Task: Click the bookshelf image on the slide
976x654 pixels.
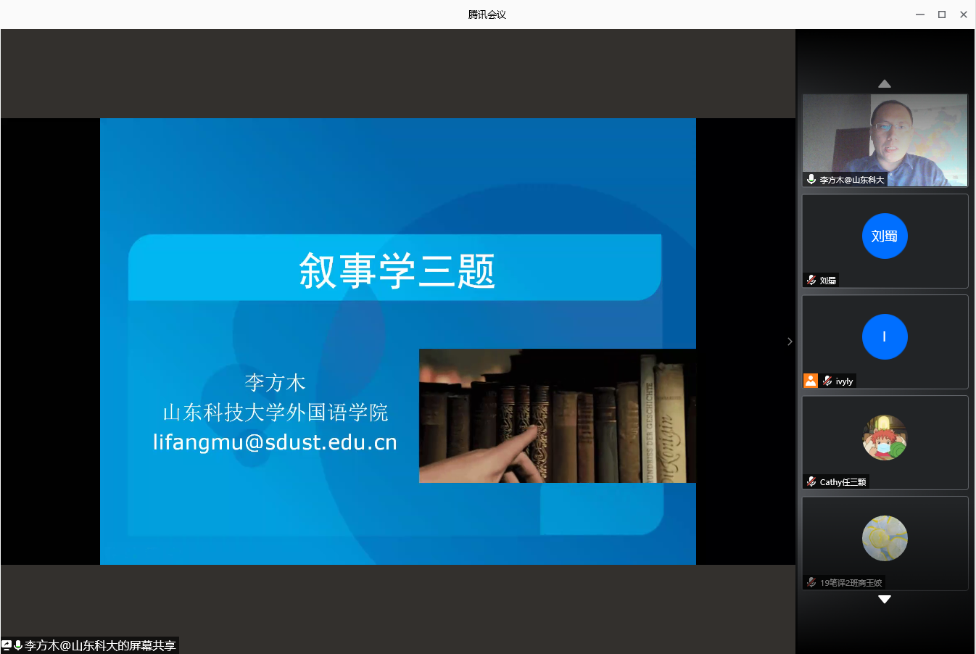Action: point(557,415)
